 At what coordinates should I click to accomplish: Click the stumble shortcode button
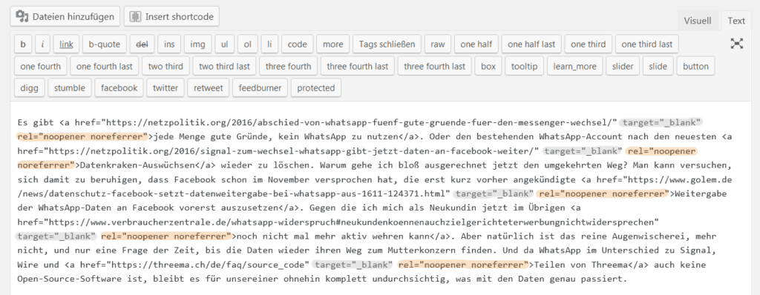(x=70, y=88)
